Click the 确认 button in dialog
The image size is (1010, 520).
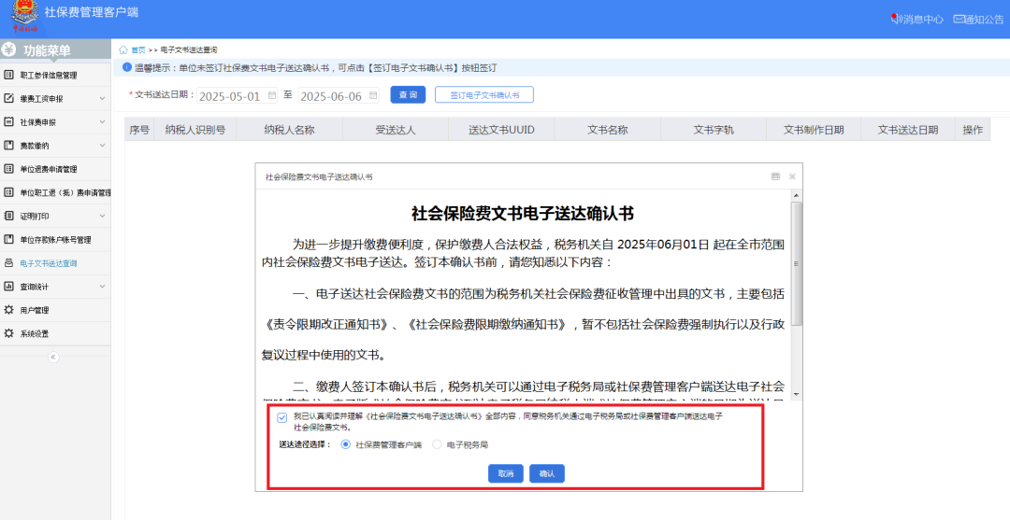[x=547, y=474]
